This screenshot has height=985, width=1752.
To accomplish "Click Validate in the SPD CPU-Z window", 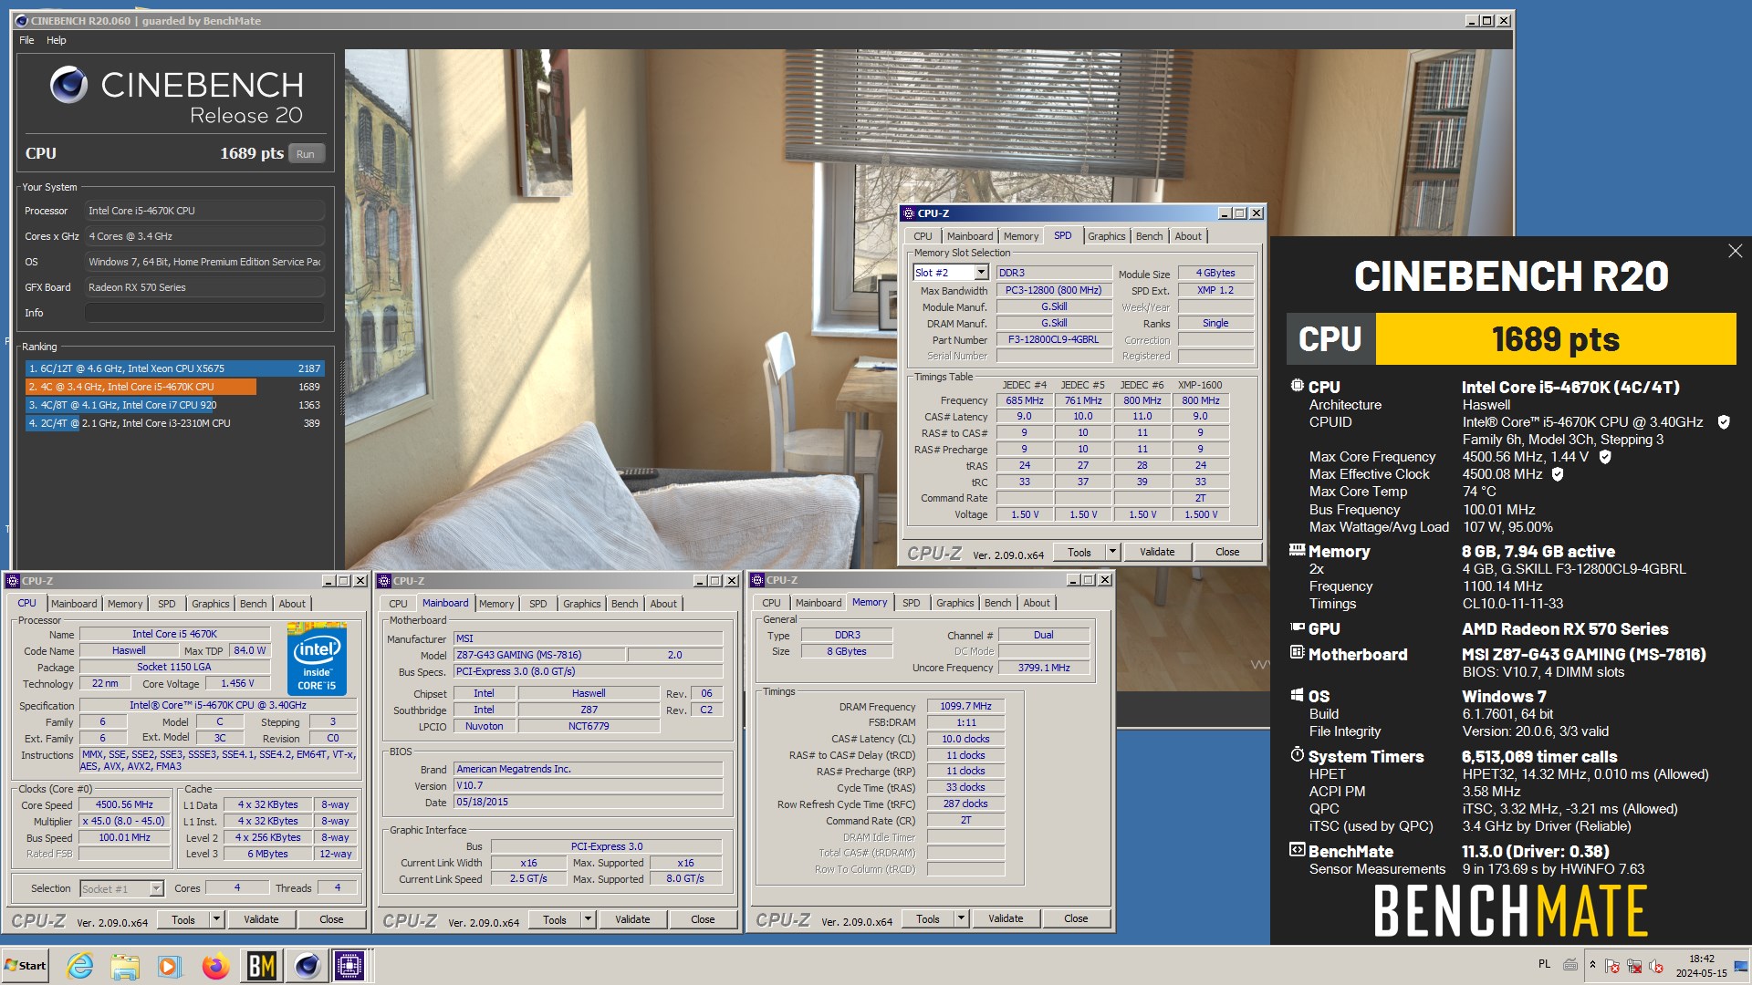I will tap(1157, 552).
